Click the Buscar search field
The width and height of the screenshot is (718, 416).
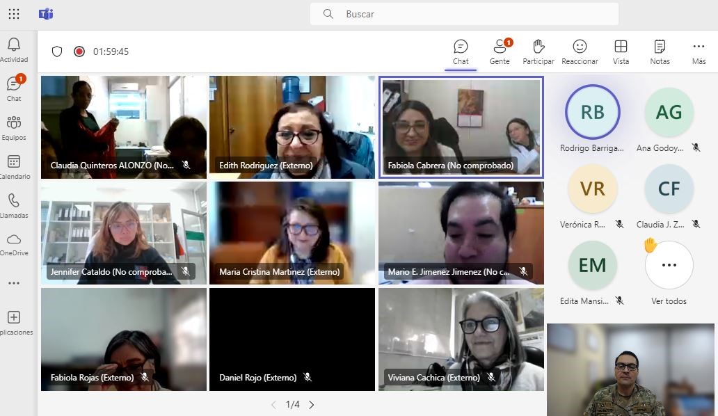464,14
